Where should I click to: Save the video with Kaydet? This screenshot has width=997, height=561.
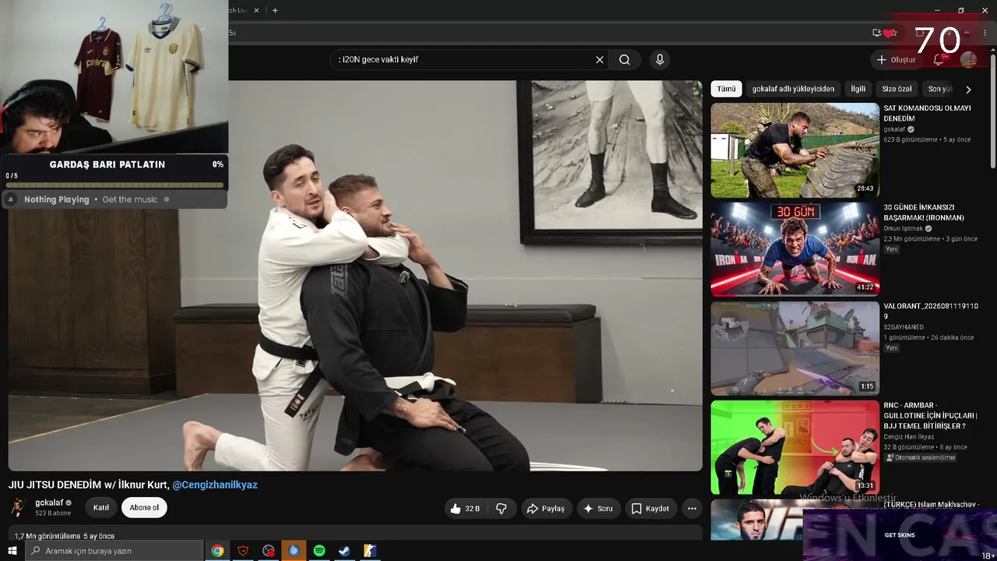(x=650, y=509)
